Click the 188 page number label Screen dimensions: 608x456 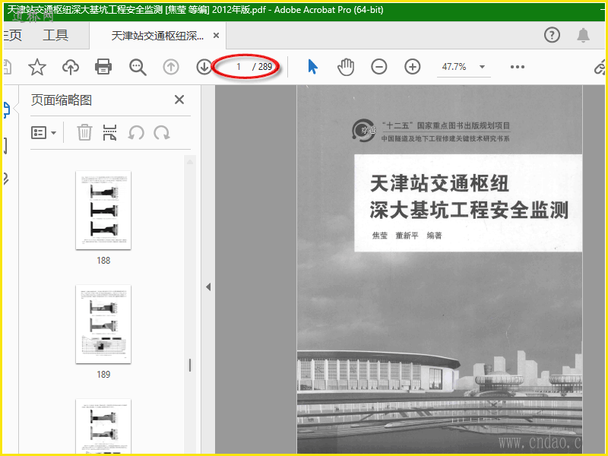103,261
